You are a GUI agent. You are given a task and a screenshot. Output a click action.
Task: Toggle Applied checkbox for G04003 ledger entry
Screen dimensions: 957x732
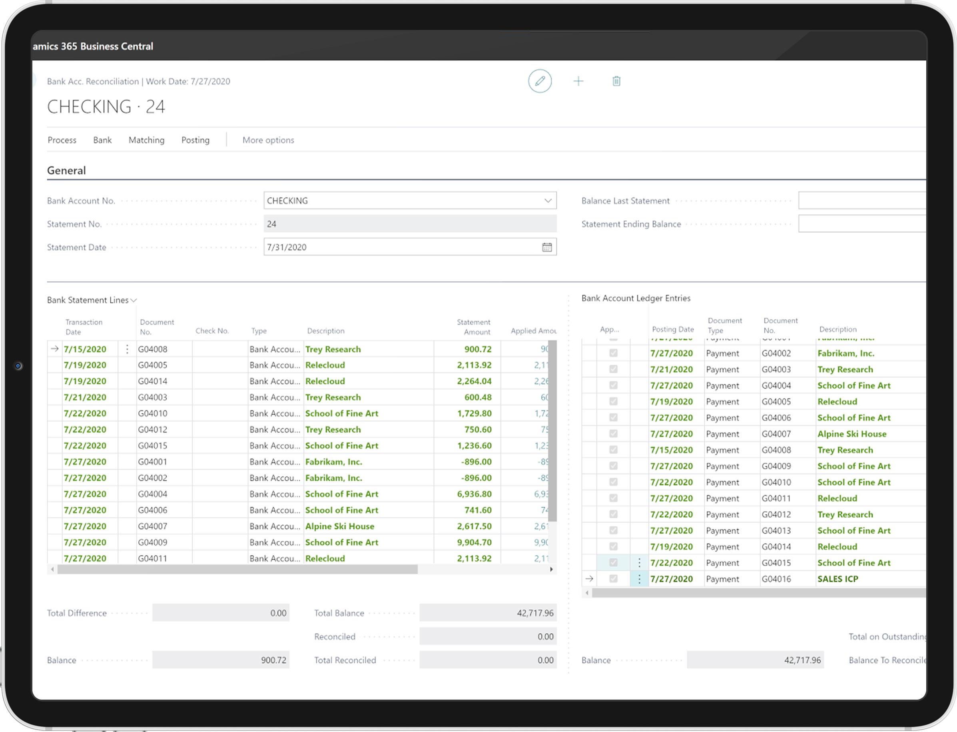pos(613,369)
